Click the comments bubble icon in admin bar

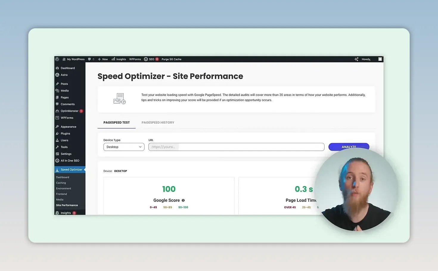89,59
